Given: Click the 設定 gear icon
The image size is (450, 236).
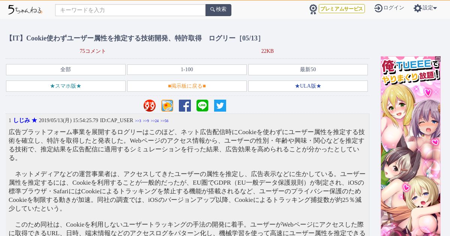Looking at the screenshot, I should click(x=418, y=8).
